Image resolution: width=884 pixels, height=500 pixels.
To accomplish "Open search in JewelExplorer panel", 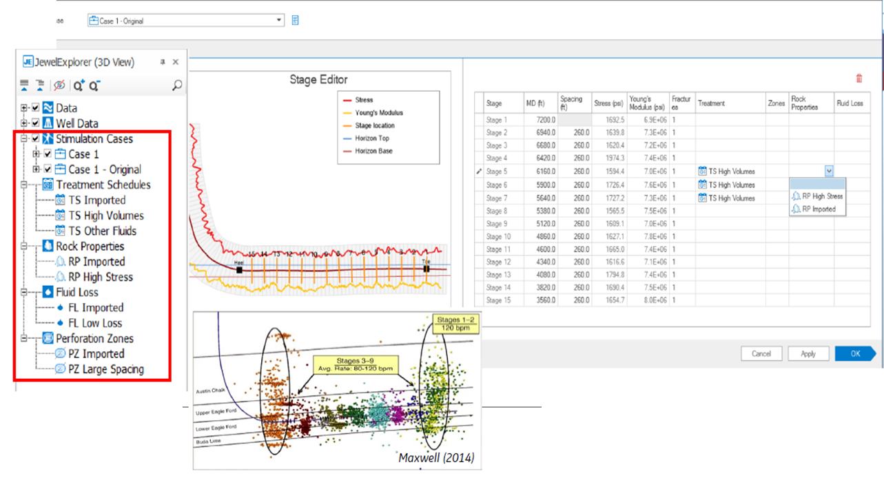I will pos(177,85).
